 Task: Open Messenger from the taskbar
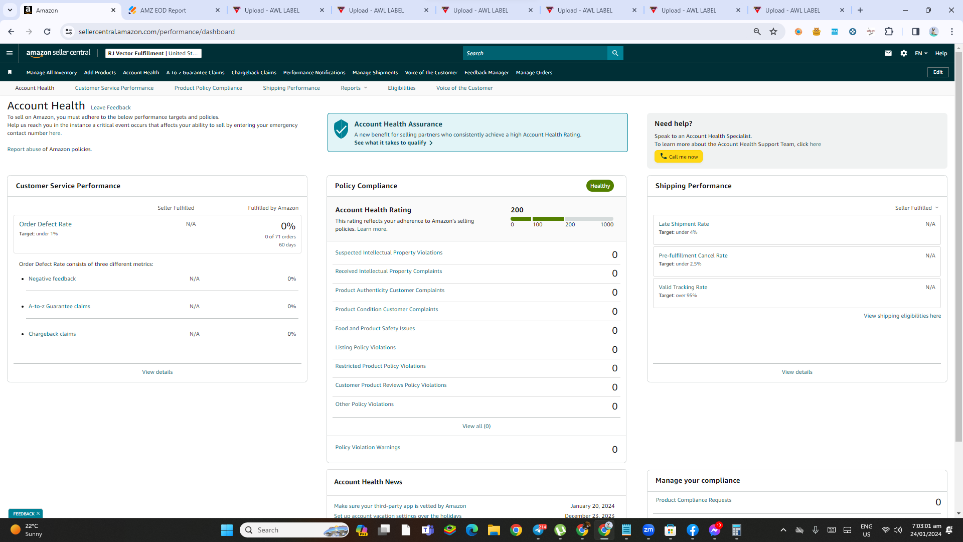[x=715, y=530]
